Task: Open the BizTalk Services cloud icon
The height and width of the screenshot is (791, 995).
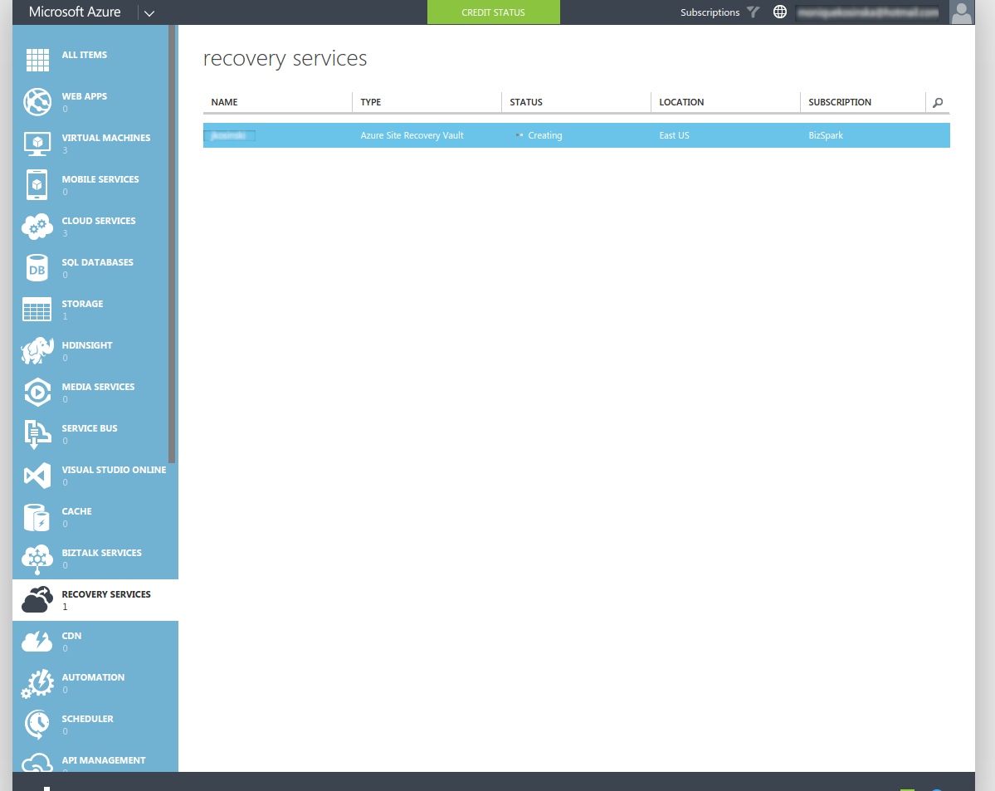Action: 37,559
